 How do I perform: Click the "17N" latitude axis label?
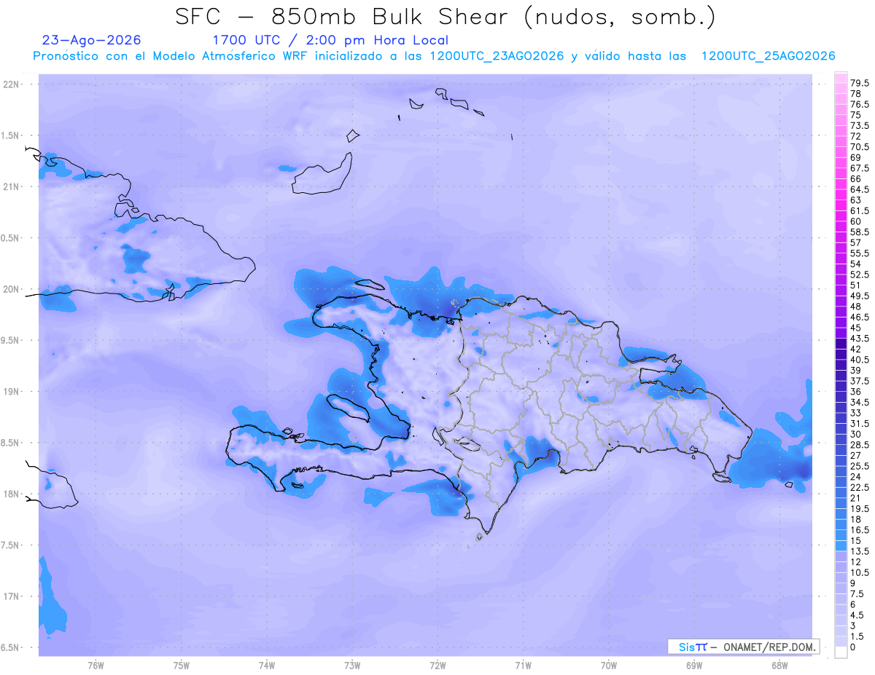point(12,596)
